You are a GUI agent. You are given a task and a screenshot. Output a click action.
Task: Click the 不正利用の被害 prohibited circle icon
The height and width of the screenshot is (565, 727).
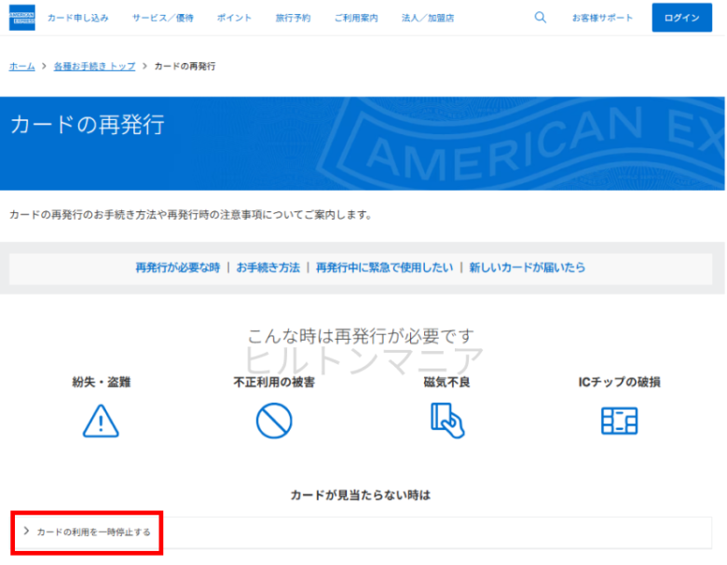(274, 421)
